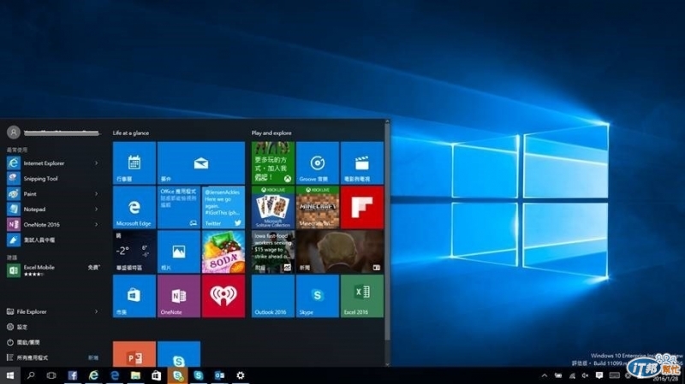Open Facebook from the taskbar
Viewport: 685px width, 384px height.
tap(72, 375)
